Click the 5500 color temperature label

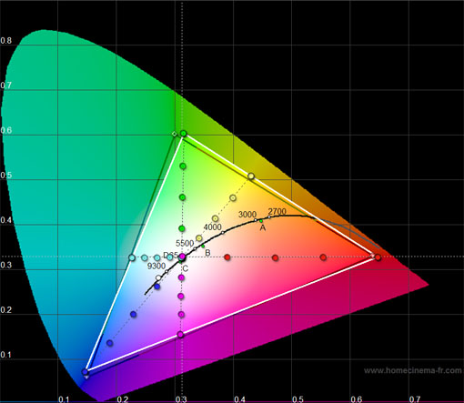pyautogui.click(x=185, y=243)
